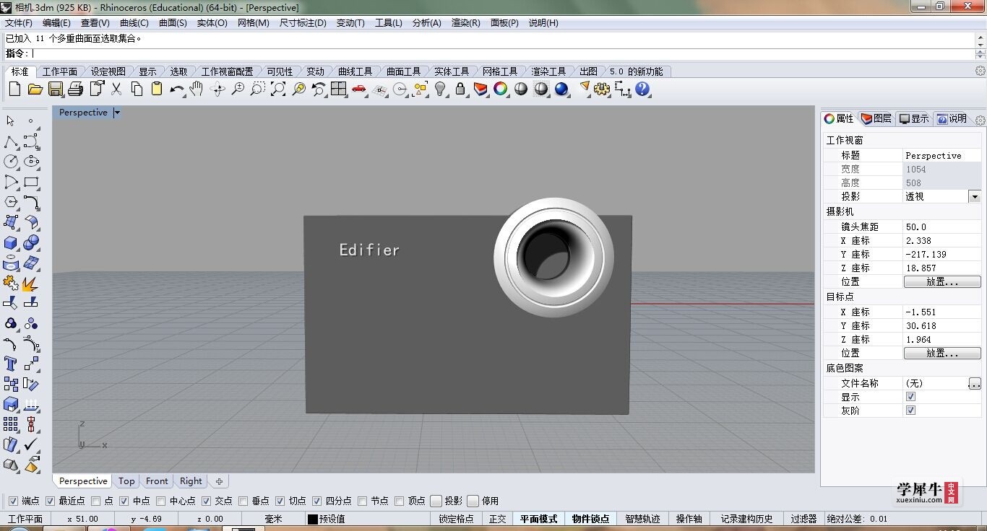Image resolution: width=987 pixels, height=531 pixels.
Task: Click the checkmark analysis icon in sidebar
Action: tap(31, 444)
